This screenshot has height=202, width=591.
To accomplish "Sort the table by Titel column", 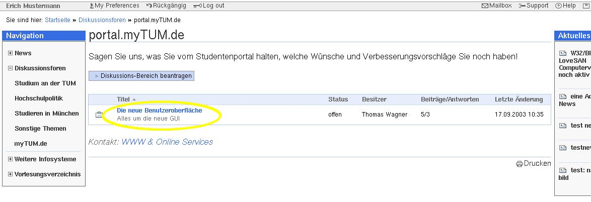I will pos(123,99).
